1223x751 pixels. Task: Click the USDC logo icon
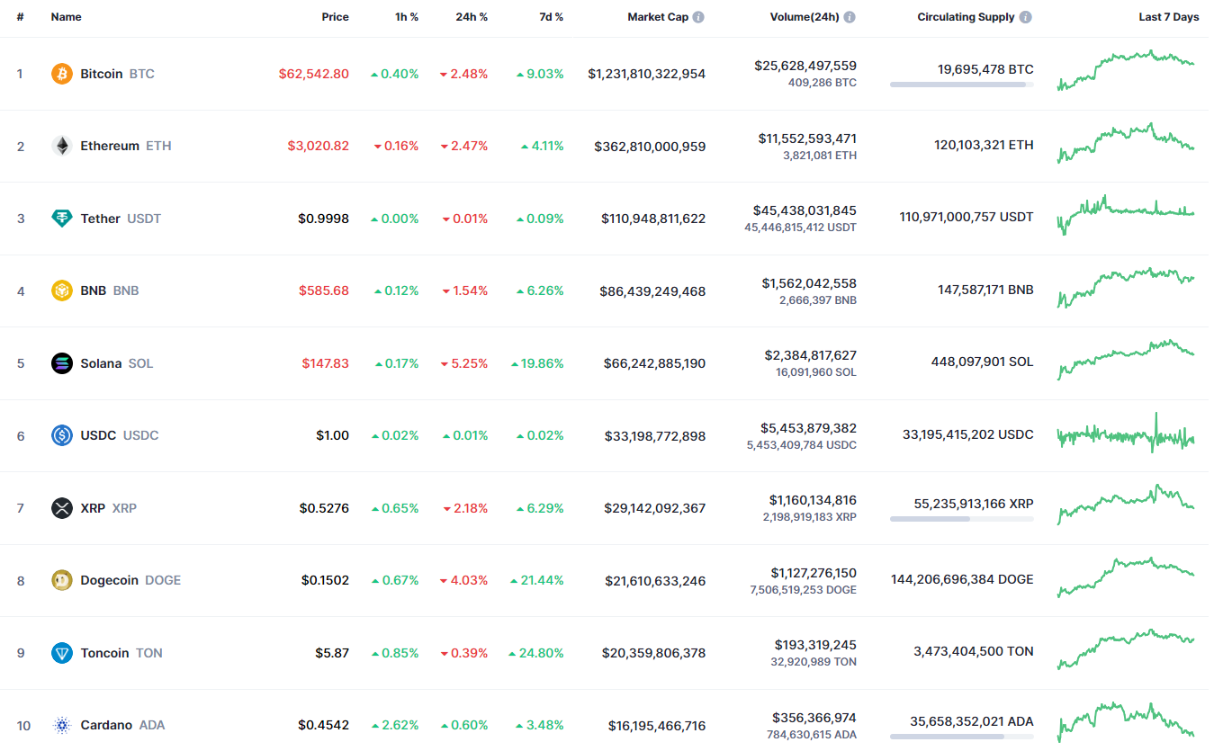(62, 435)
